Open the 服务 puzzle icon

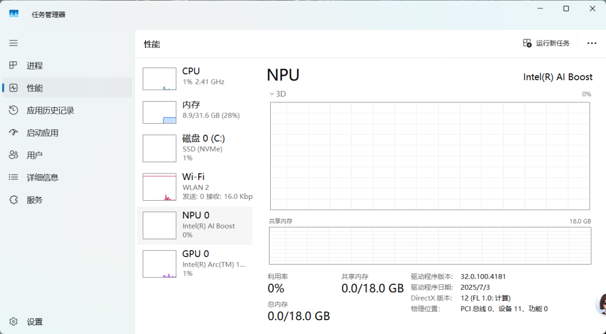point(13,200)
